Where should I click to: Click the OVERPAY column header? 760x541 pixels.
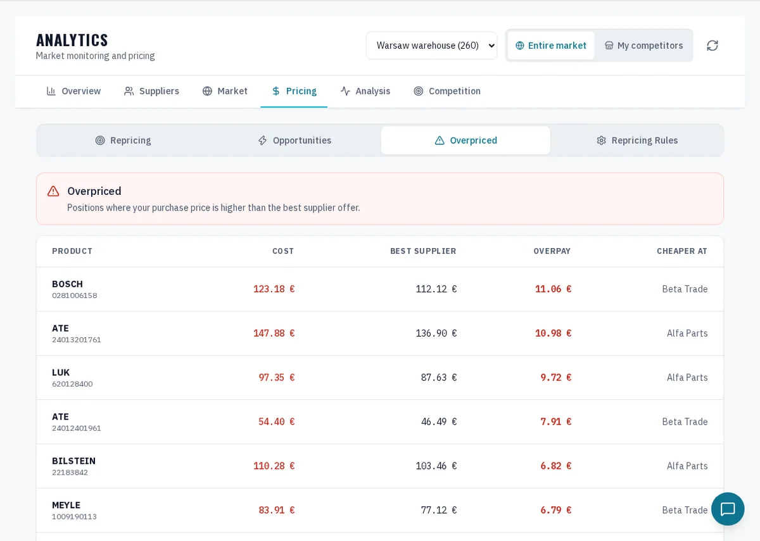[552, 251]
